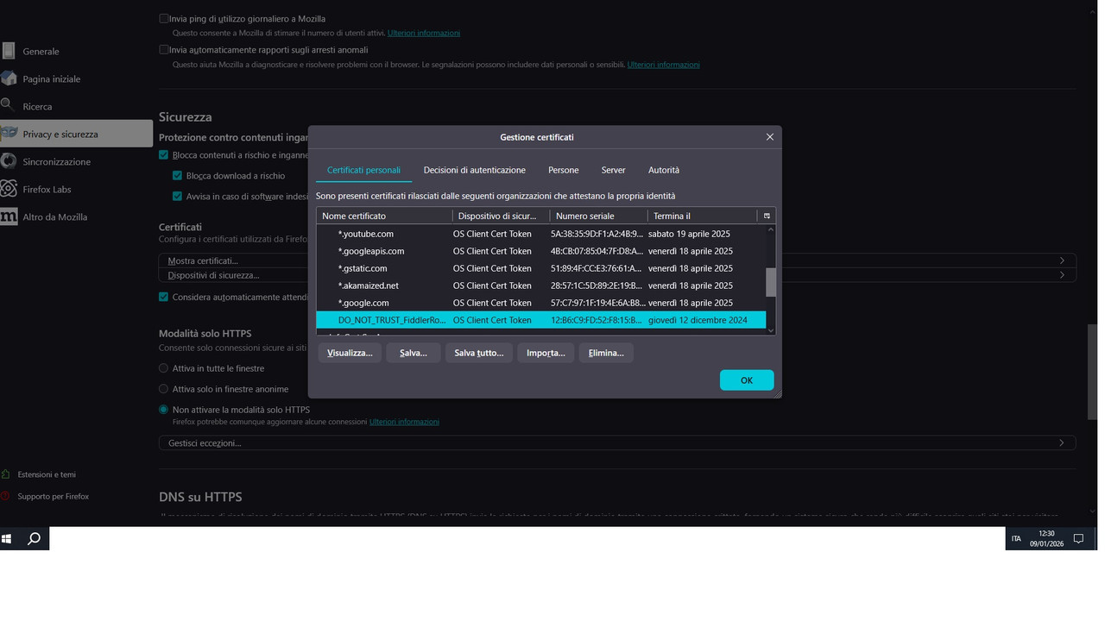Expand the Dispositivi di sicurezza chevron

tap(1062, 275)
